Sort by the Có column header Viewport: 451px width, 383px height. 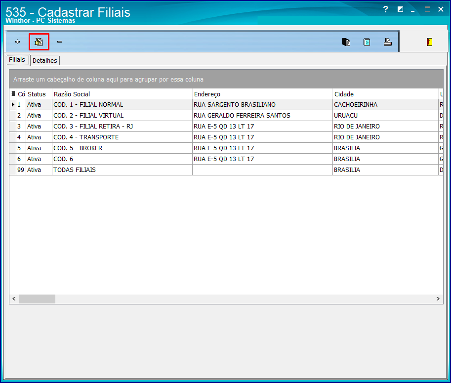[21, 94]
